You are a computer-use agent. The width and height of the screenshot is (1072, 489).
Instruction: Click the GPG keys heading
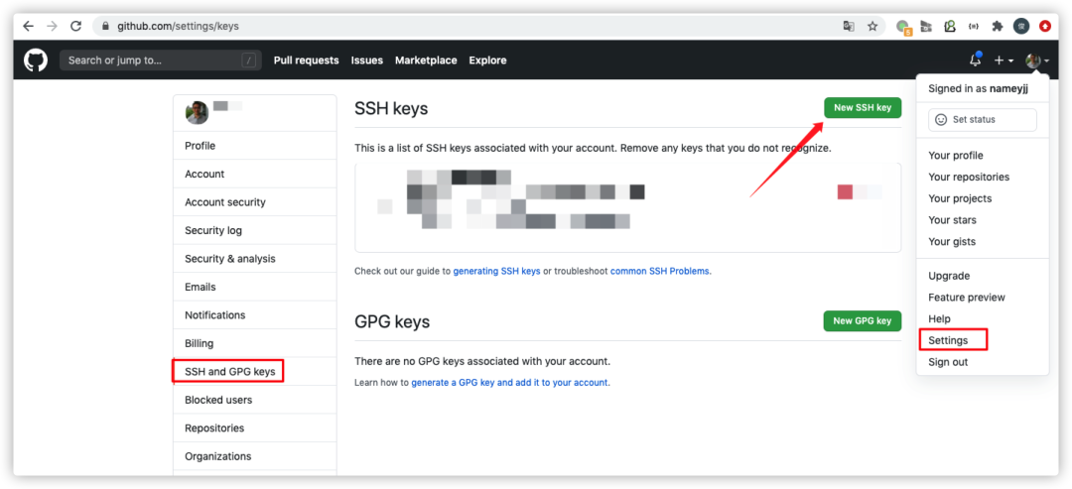[x=392, y=321]
